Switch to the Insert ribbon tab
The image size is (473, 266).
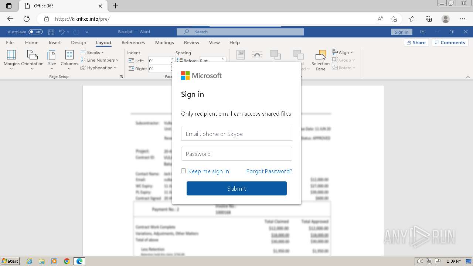click(x=55, y=42)
